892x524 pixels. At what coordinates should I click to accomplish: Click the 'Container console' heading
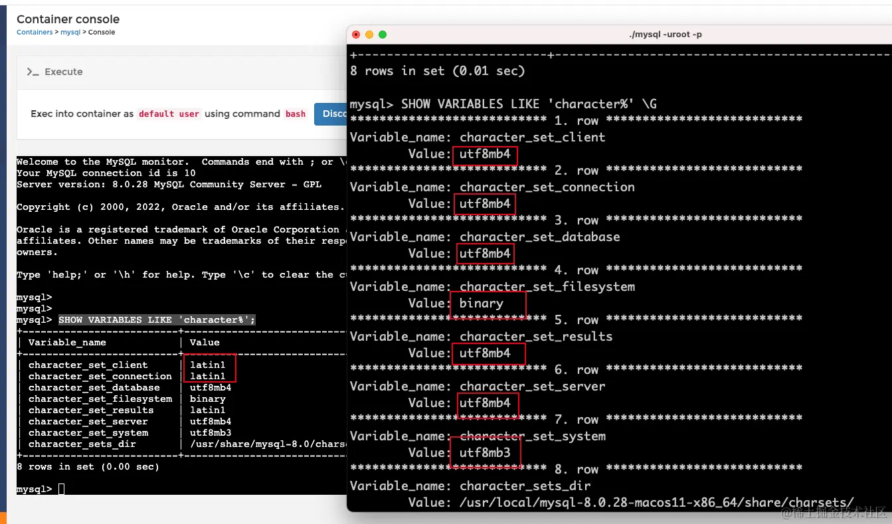pos(68,19)
